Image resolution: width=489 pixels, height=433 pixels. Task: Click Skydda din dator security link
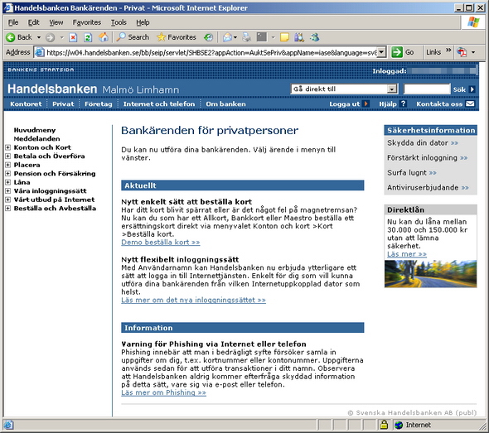click(x=423, y=143)
